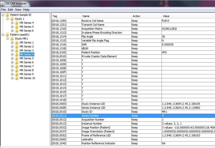Select MR Series 5 under Study MR1
Viewport: 215px width, 148px height.
[x=26, y=58]
